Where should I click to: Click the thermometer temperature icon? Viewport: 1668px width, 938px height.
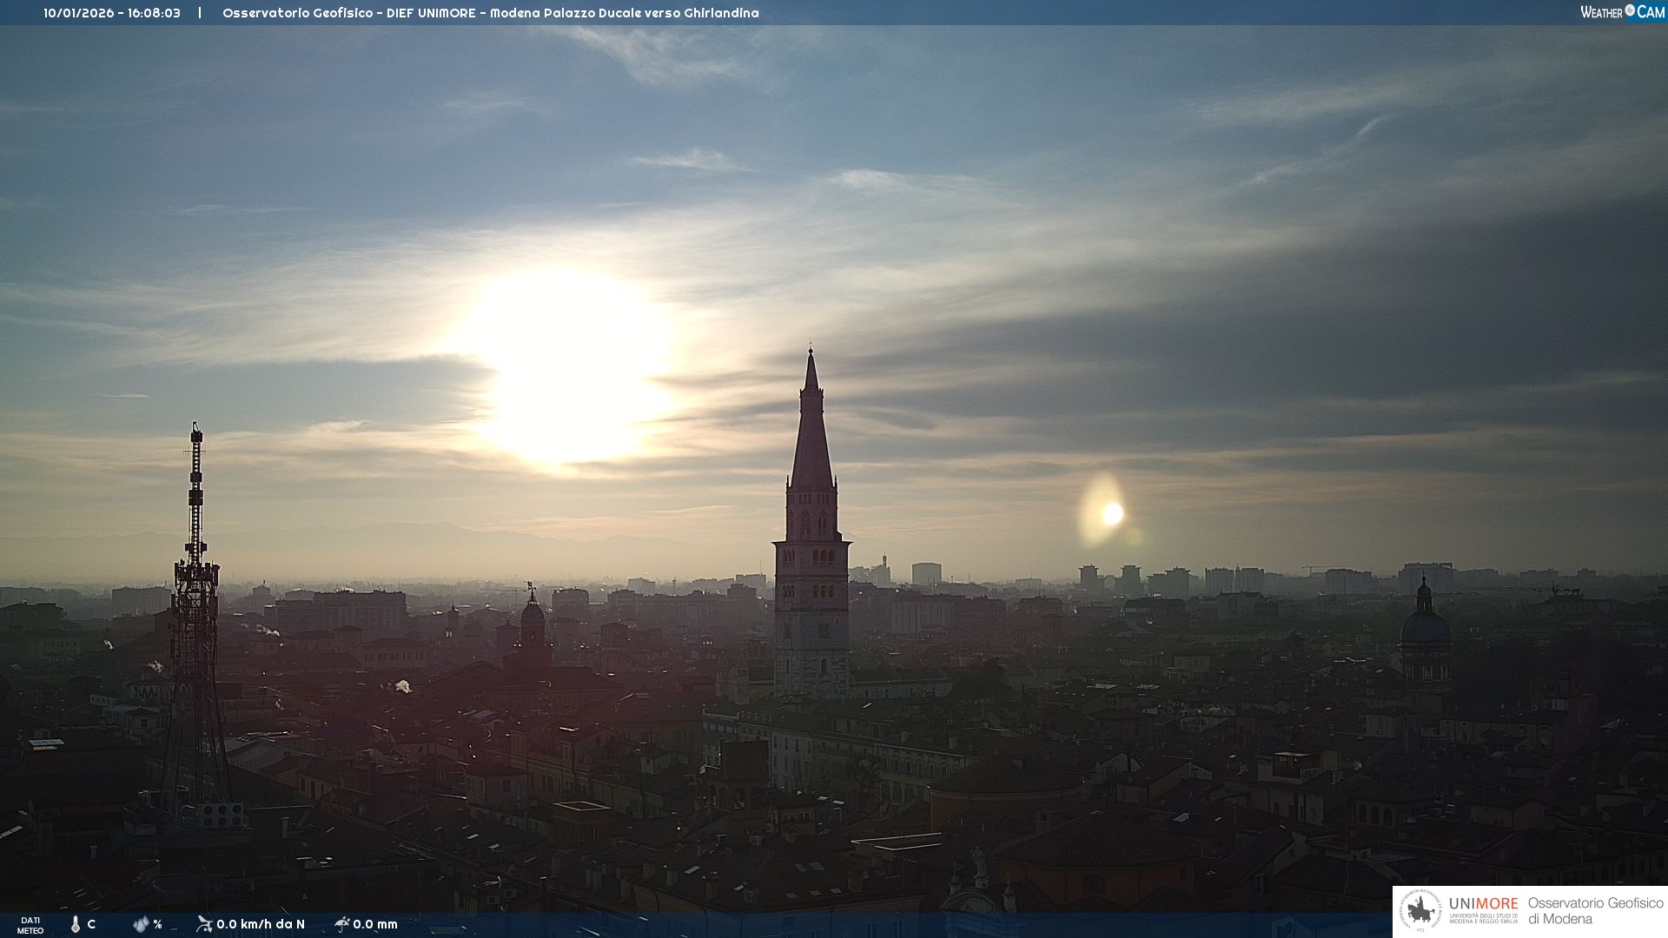(x=76, y=924)
